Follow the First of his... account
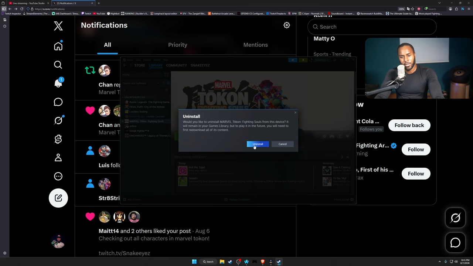Image resolution: width=473 pixels, height=266 pixels. point(416,174)
